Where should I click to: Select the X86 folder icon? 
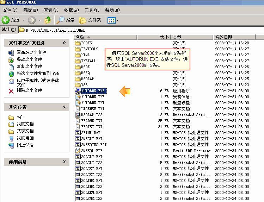(x=78, y=85)
